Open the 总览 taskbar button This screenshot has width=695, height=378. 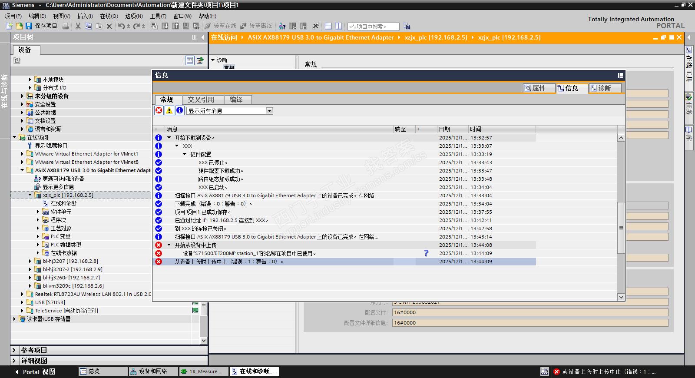103,371
